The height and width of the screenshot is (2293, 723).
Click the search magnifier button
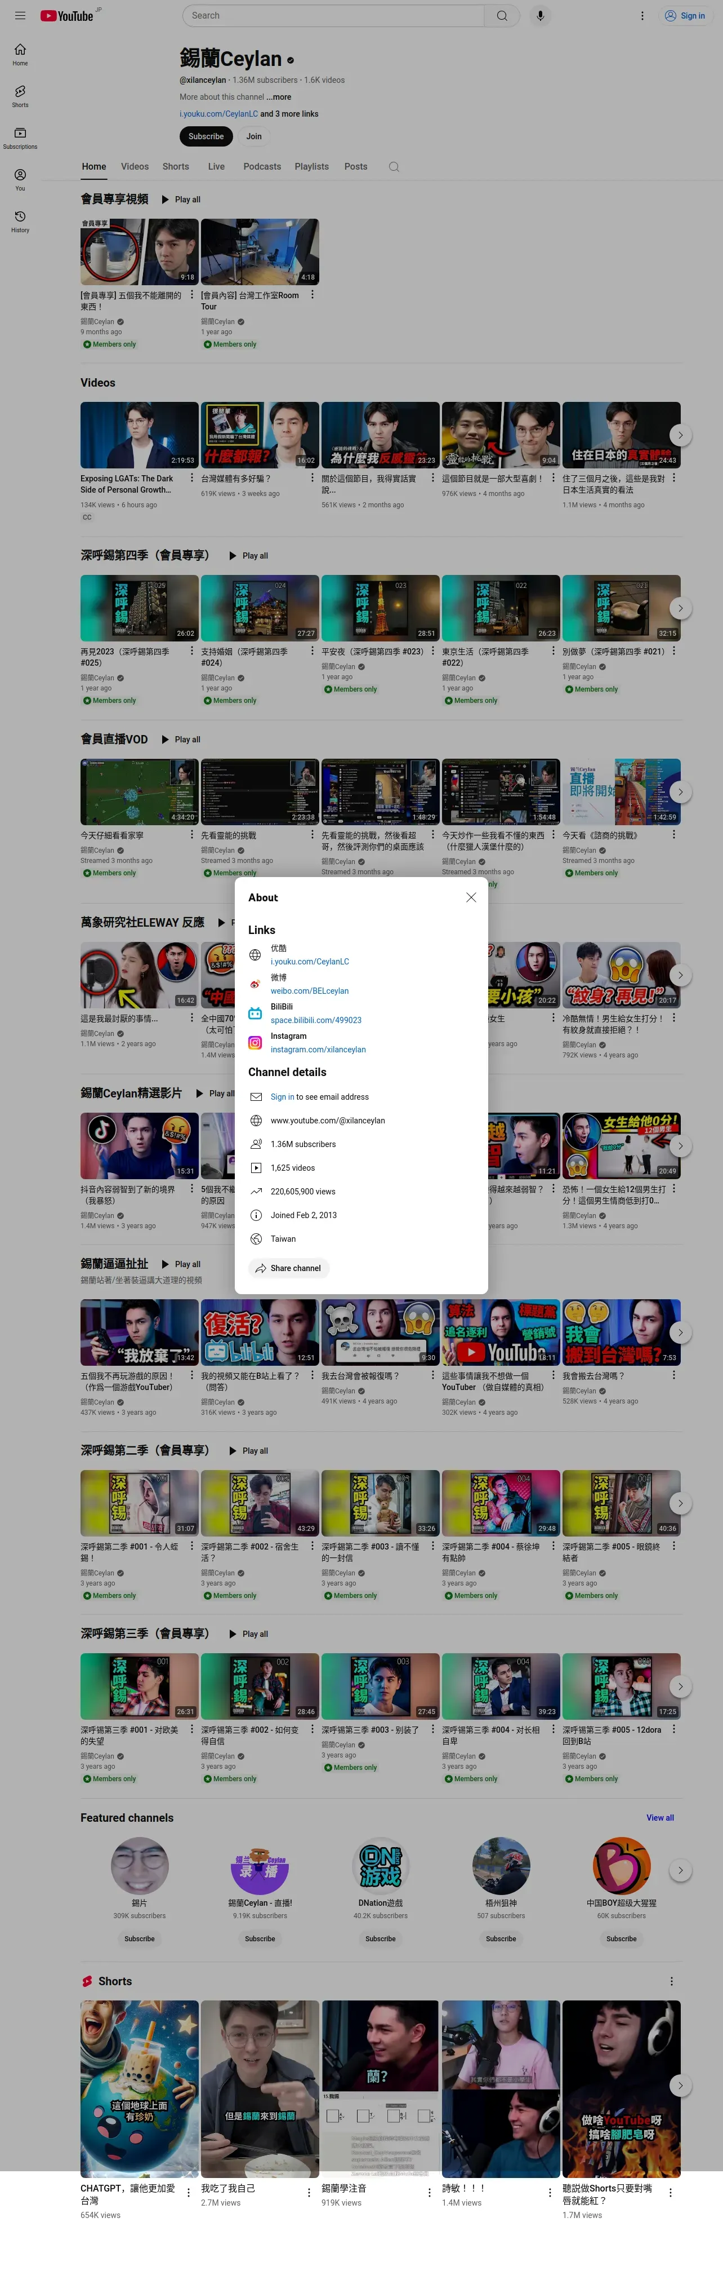(x=502, y=15)
